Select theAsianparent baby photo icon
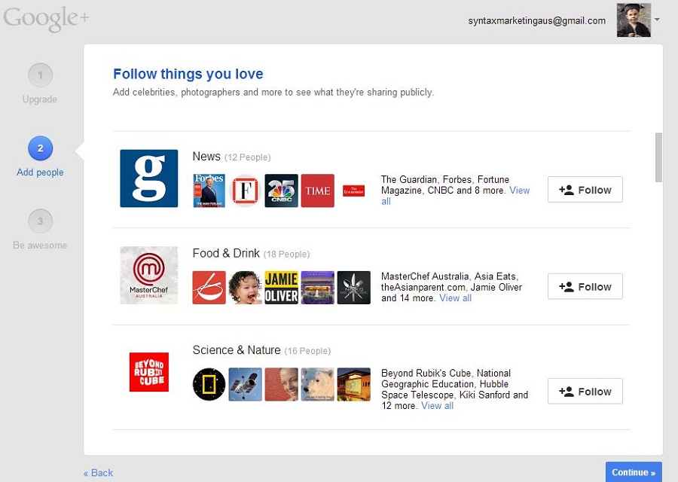 pyautogui.click(x=245, y=288)
